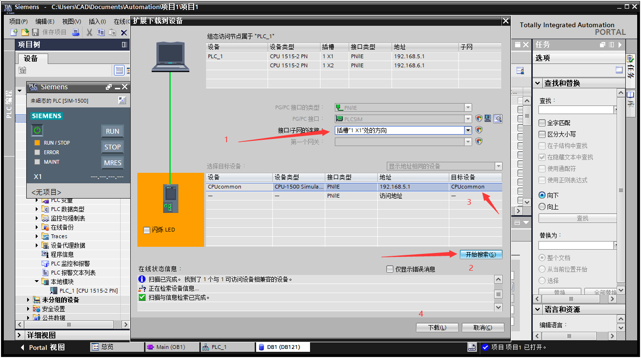Click the PLCSIM MRES button
This screenshot has height=358, width=641.
[x=113, y=163]
